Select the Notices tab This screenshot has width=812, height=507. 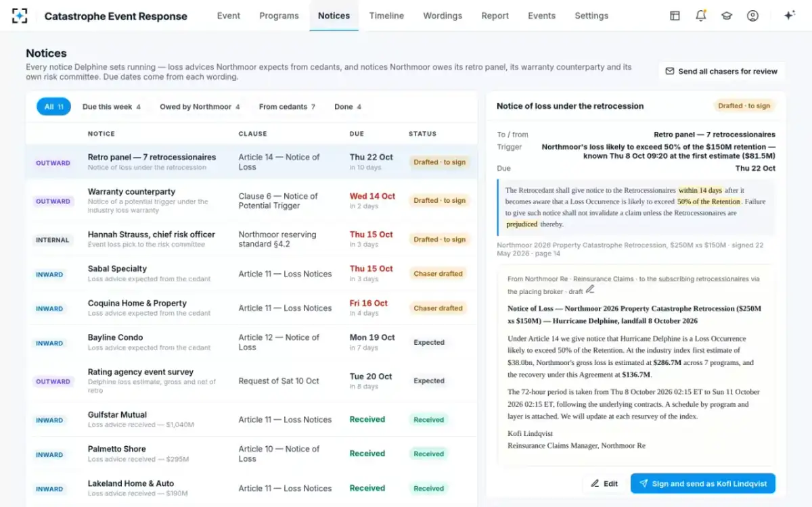point(334,16)
